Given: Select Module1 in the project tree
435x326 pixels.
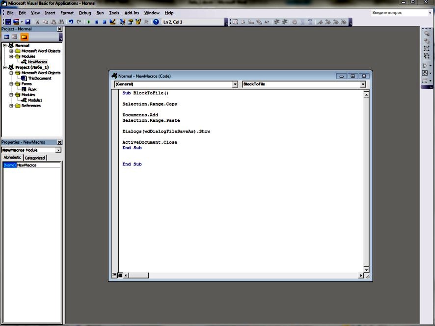Looking at the screenshot, I should coord(35,100).
